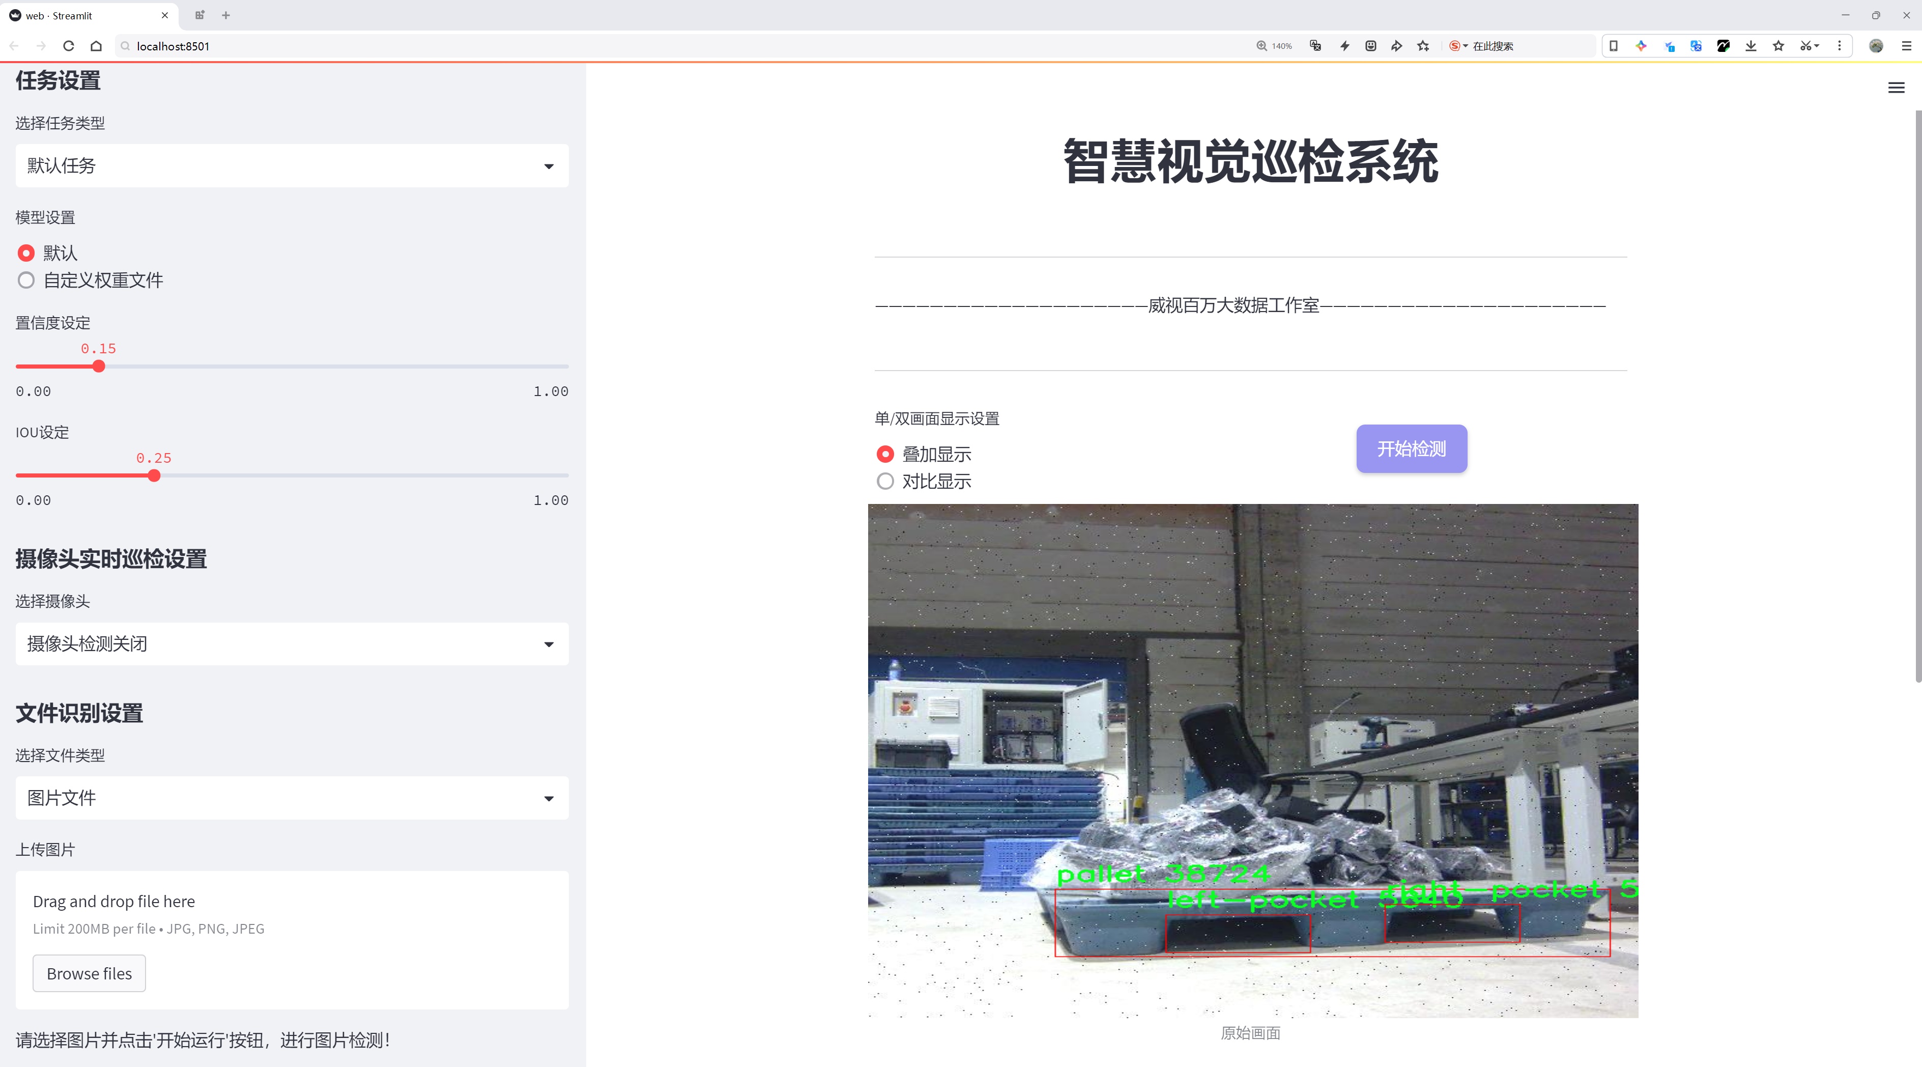This screenshot has height=1067, width=1922.
Task: Open the browser downloads icon
Action: coord(1751,46)
